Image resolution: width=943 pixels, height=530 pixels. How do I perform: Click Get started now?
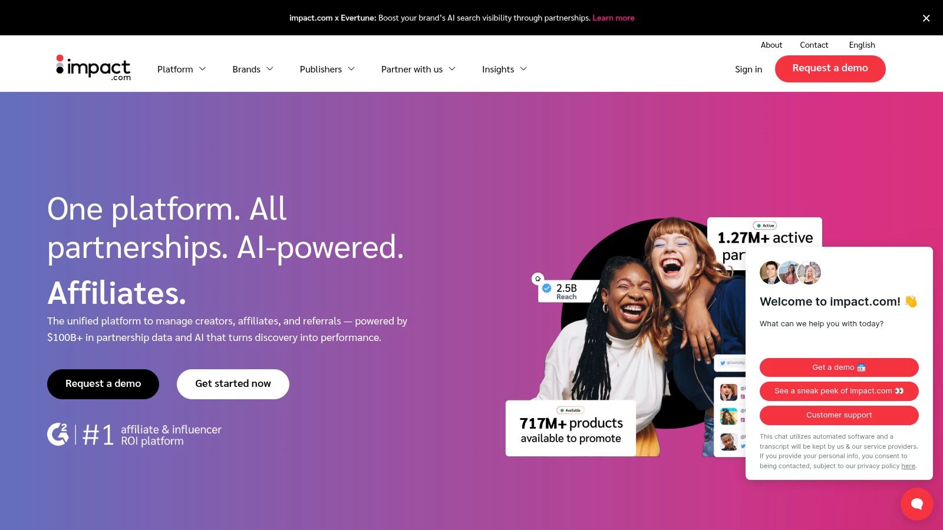click(x=233, y=384)
